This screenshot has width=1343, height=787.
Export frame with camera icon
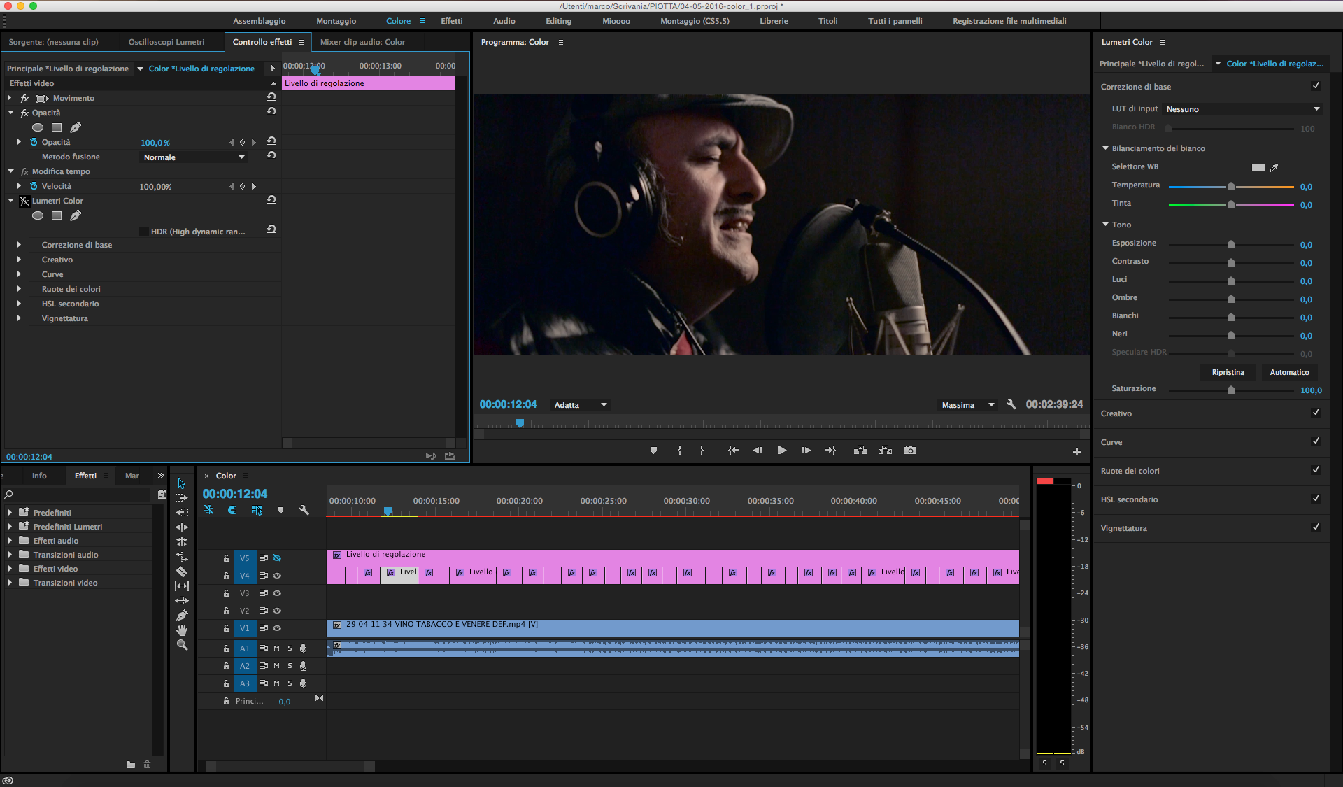(910, 451)
